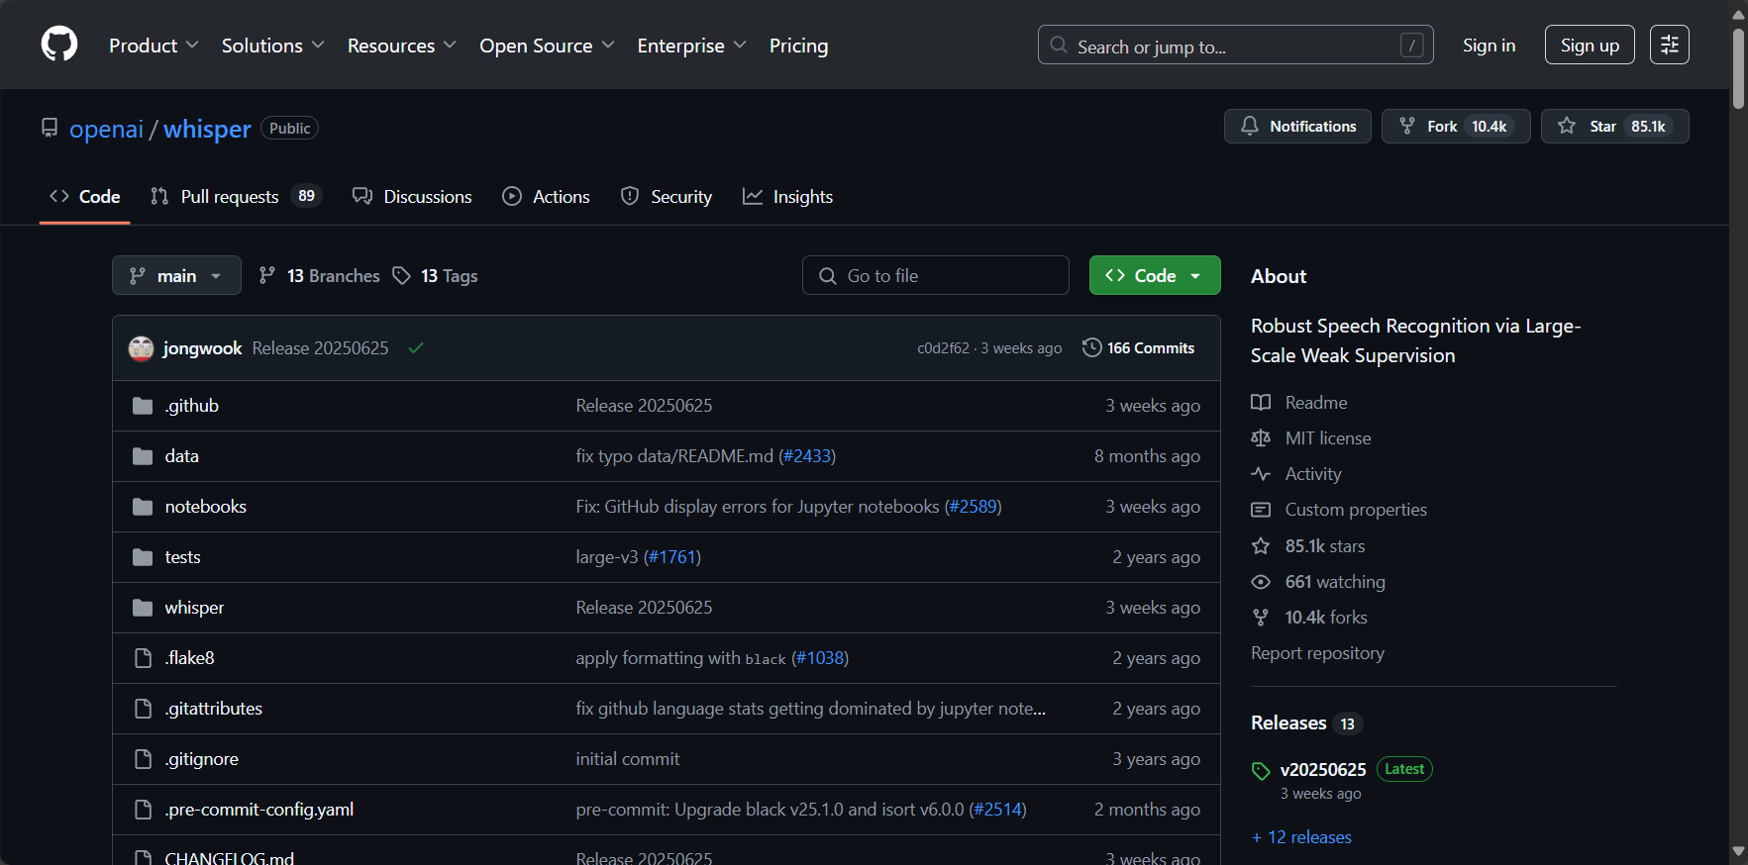Viewport: 1748px width, 865px height.
Task: Click the .github folder icon
Action: (143, 406)
